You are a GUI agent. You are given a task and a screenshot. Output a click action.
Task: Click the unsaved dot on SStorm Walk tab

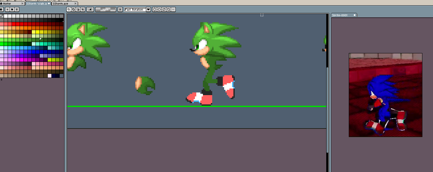click(x=49, y=3)
